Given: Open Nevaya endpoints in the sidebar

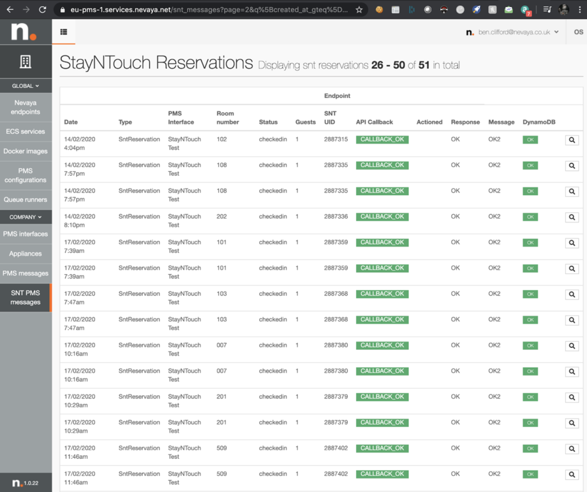Looking at the screenshot, I should (x=26, y=107).
